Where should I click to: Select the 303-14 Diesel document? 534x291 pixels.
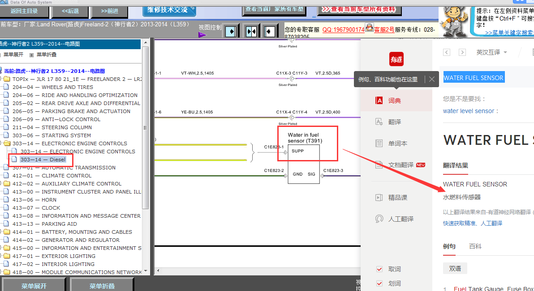coord(43,160)
